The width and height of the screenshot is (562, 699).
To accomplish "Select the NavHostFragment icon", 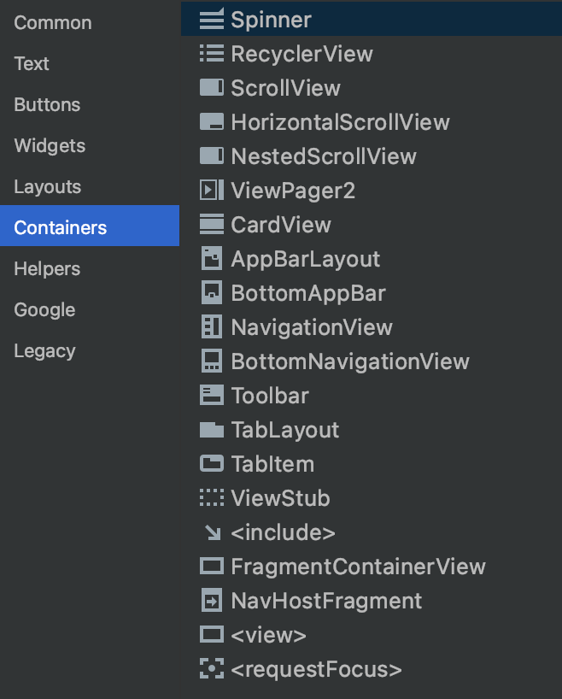I will (212, 601).
